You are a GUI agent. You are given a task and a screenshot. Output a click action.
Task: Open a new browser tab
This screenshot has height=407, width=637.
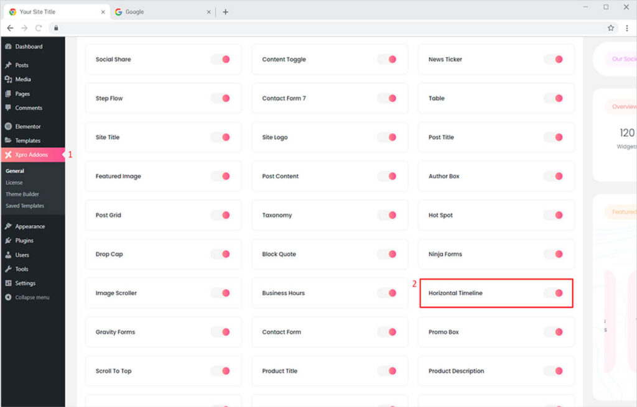(x=225, y=12)
